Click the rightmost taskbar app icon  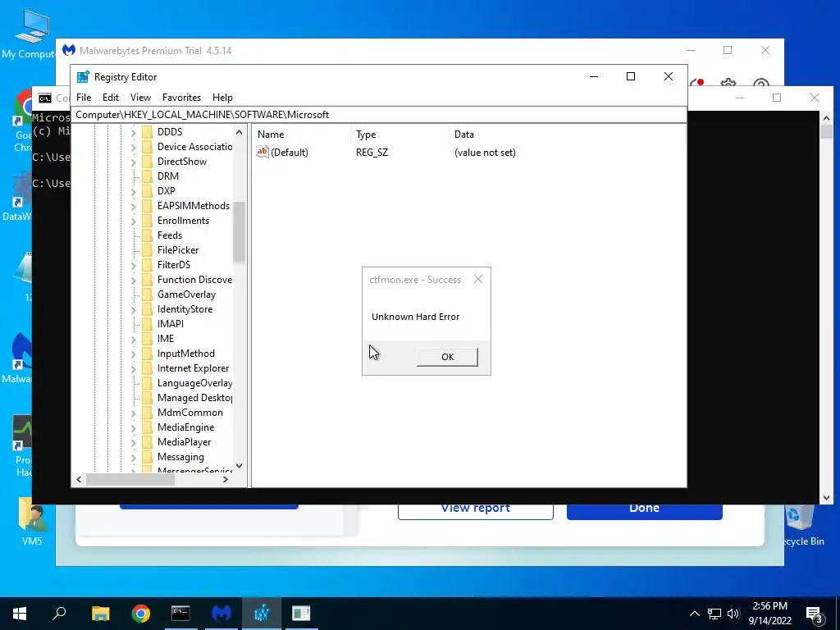(301, 614)
